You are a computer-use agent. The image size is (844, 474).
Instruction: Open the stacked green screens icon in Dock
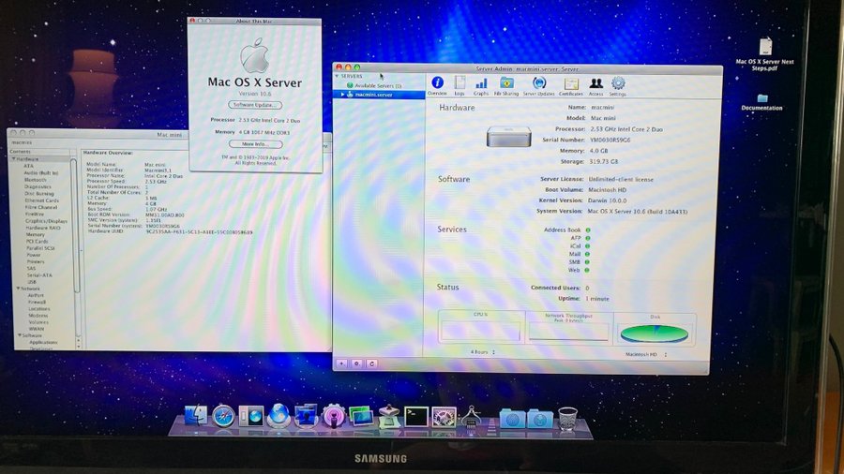pos(361,417)
